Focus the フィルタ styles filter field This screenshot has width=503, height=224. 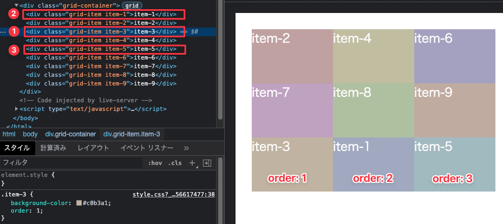coord(71,163)
